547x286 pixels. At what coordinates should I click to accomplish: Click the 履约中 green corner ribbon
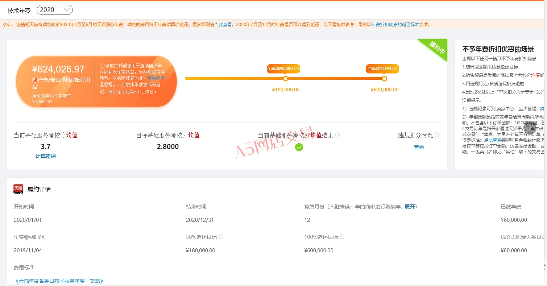437,48
